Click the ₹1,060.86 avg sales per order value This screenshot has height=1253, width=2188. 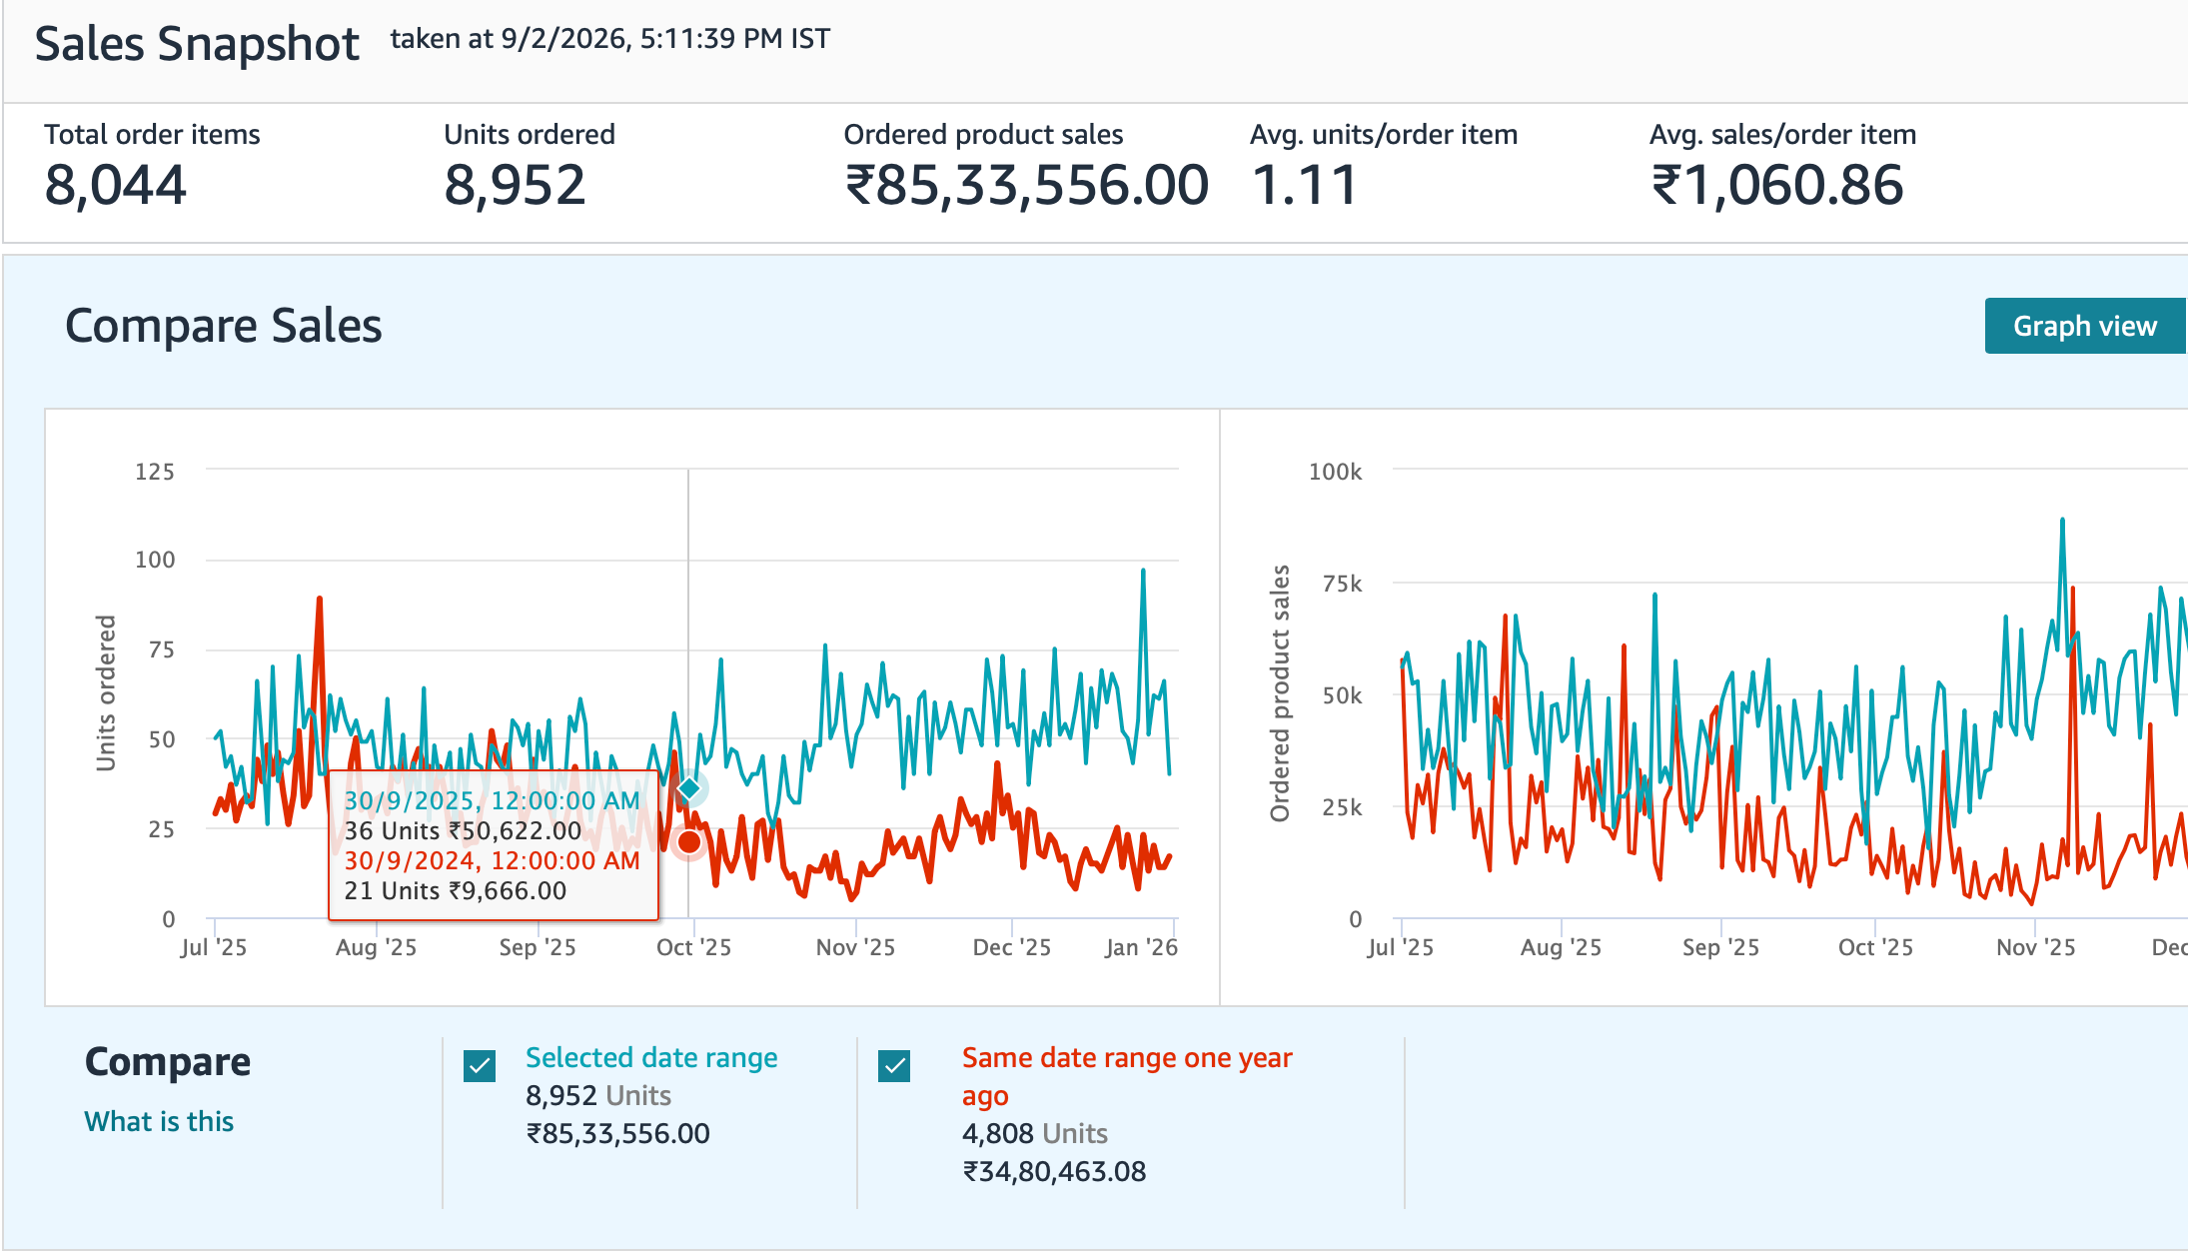[x=1776, y=186]
